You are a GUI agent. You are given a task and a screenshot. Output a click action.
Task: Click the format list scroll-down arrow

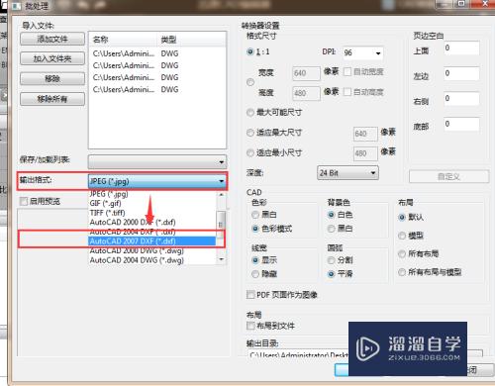tap(221, 259)
